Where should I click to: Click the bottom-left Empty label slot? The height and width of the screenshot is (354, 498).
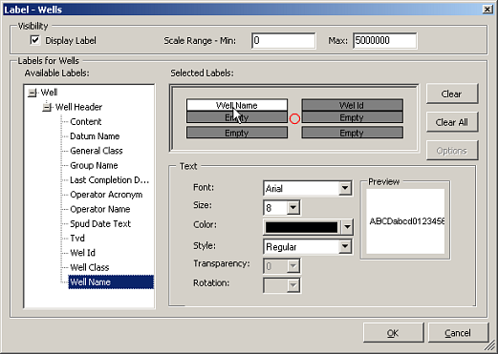coord(237,133)
